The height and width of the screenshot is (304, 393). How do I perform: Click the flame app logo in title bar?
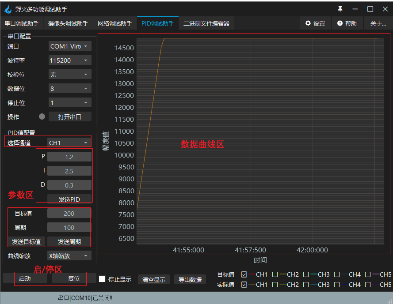point(8,9)
